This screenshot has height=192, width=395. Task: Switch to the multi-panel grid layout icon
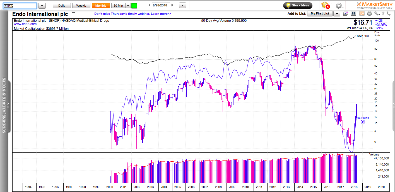point(353,13)
